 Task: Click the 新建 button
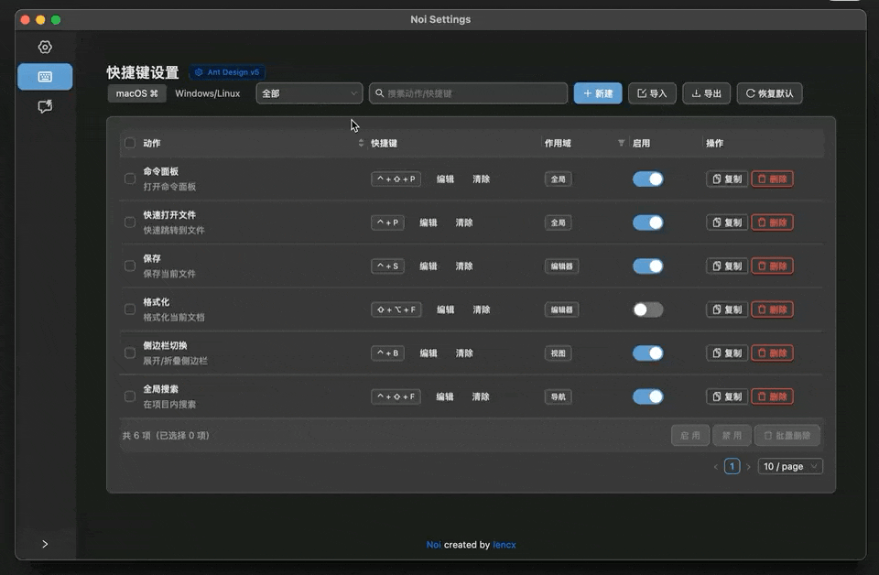click(x=598, y=93)
